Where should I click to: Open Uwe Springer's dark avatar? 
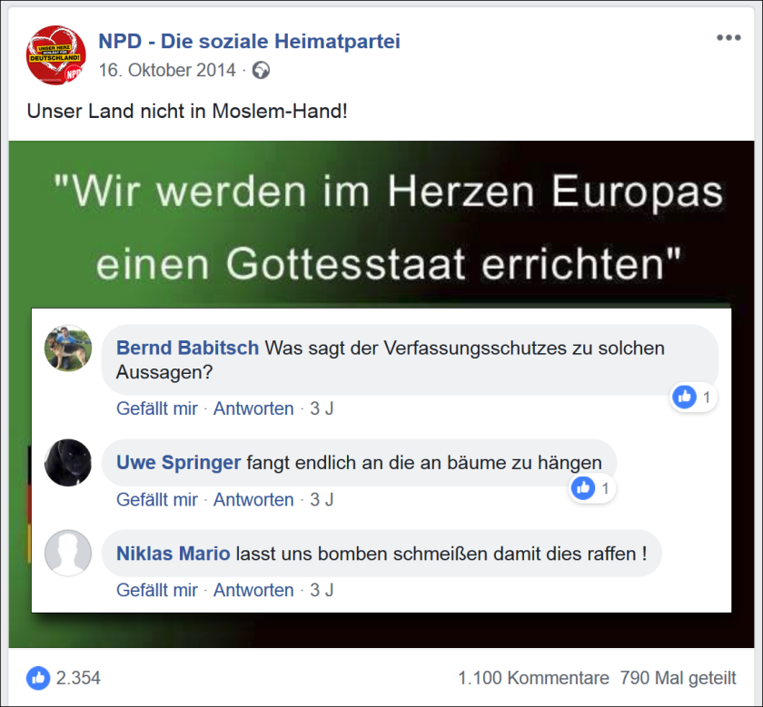point(68,463)
